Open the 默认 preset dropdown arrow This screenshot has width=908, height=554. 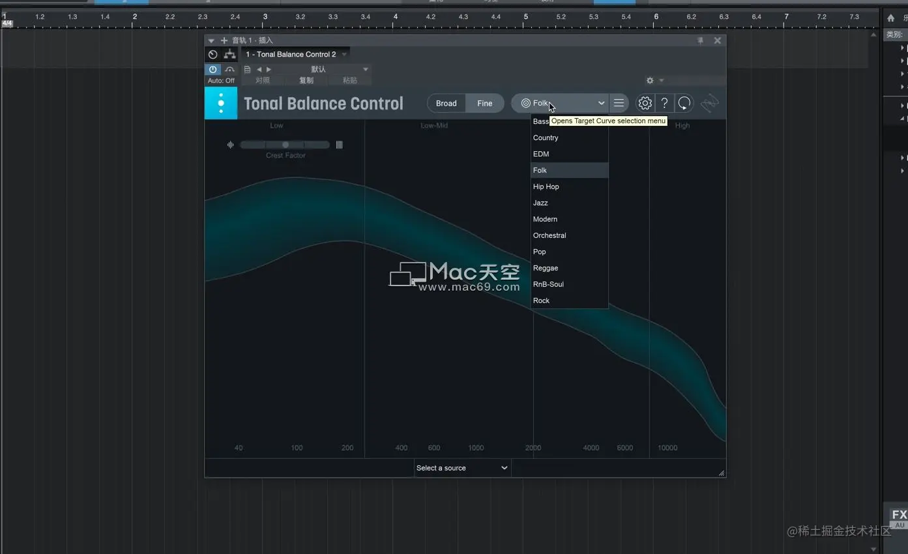pyautogui.click(x=365, y=69)
